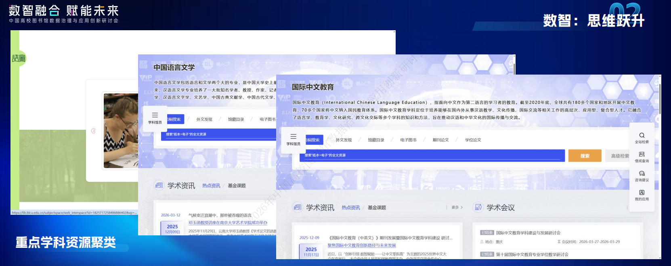Select 梧桐搜索 tab in 中国语言文学 window

tap(175, 119)
